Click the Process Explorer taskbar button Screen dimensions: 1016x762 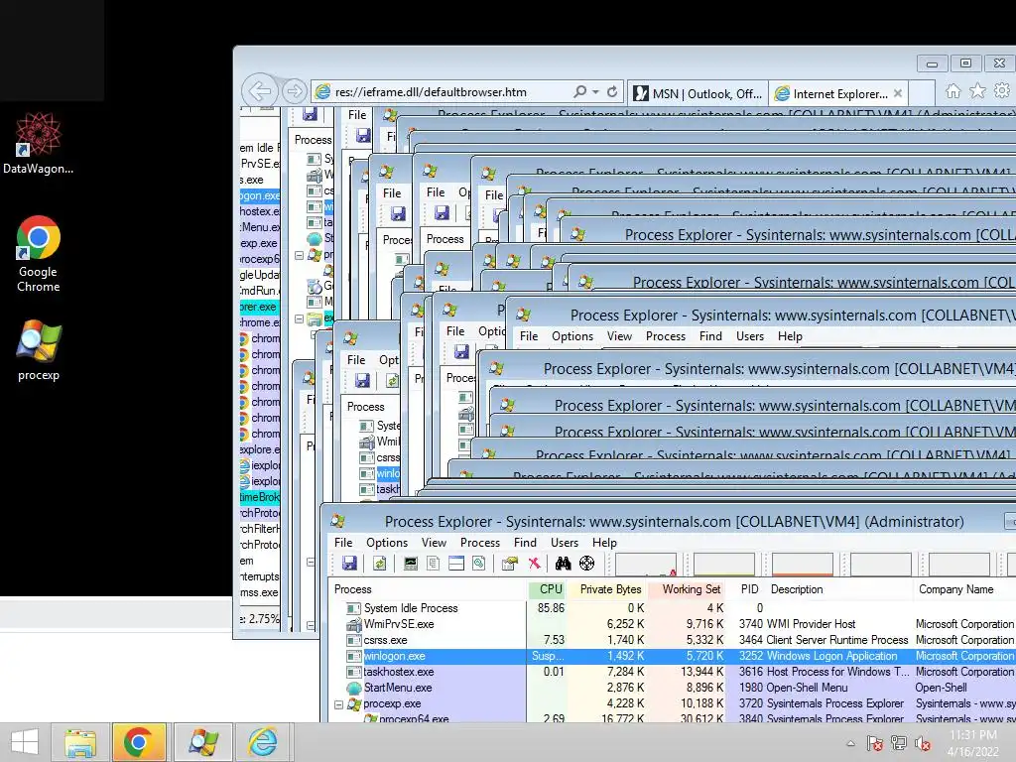pyautogui.click(x=202, y=742)
